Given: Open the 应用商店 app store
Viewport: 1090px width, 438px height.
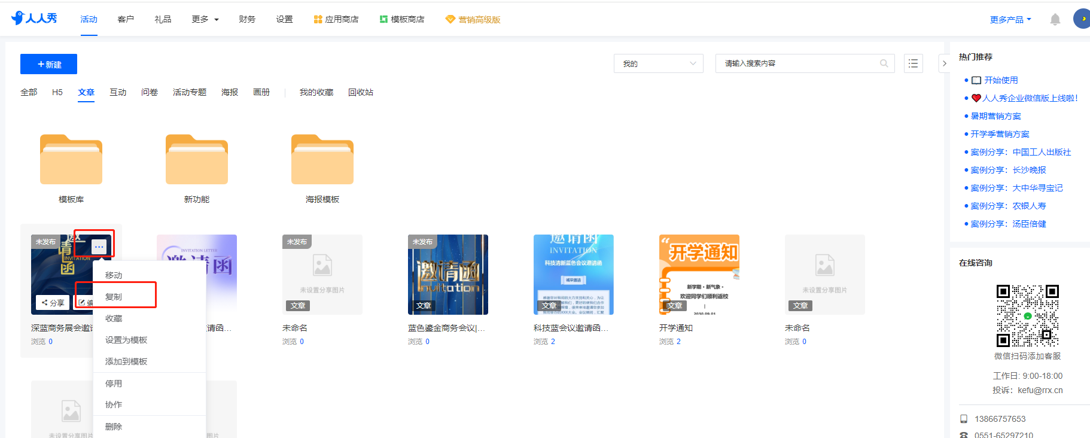Looking at the screenshot, I should [336, 20].
